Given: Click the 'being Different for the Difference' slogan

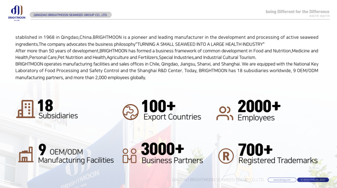Looking at the screenshot, I should point(297,12).
